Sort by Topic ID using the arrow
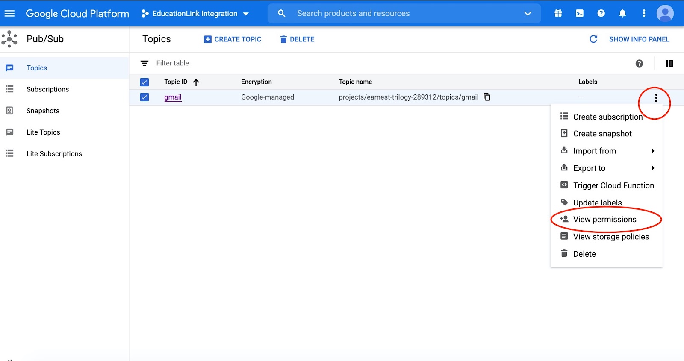The width and height of the screenshot is (684, 361). click(196, 82)
